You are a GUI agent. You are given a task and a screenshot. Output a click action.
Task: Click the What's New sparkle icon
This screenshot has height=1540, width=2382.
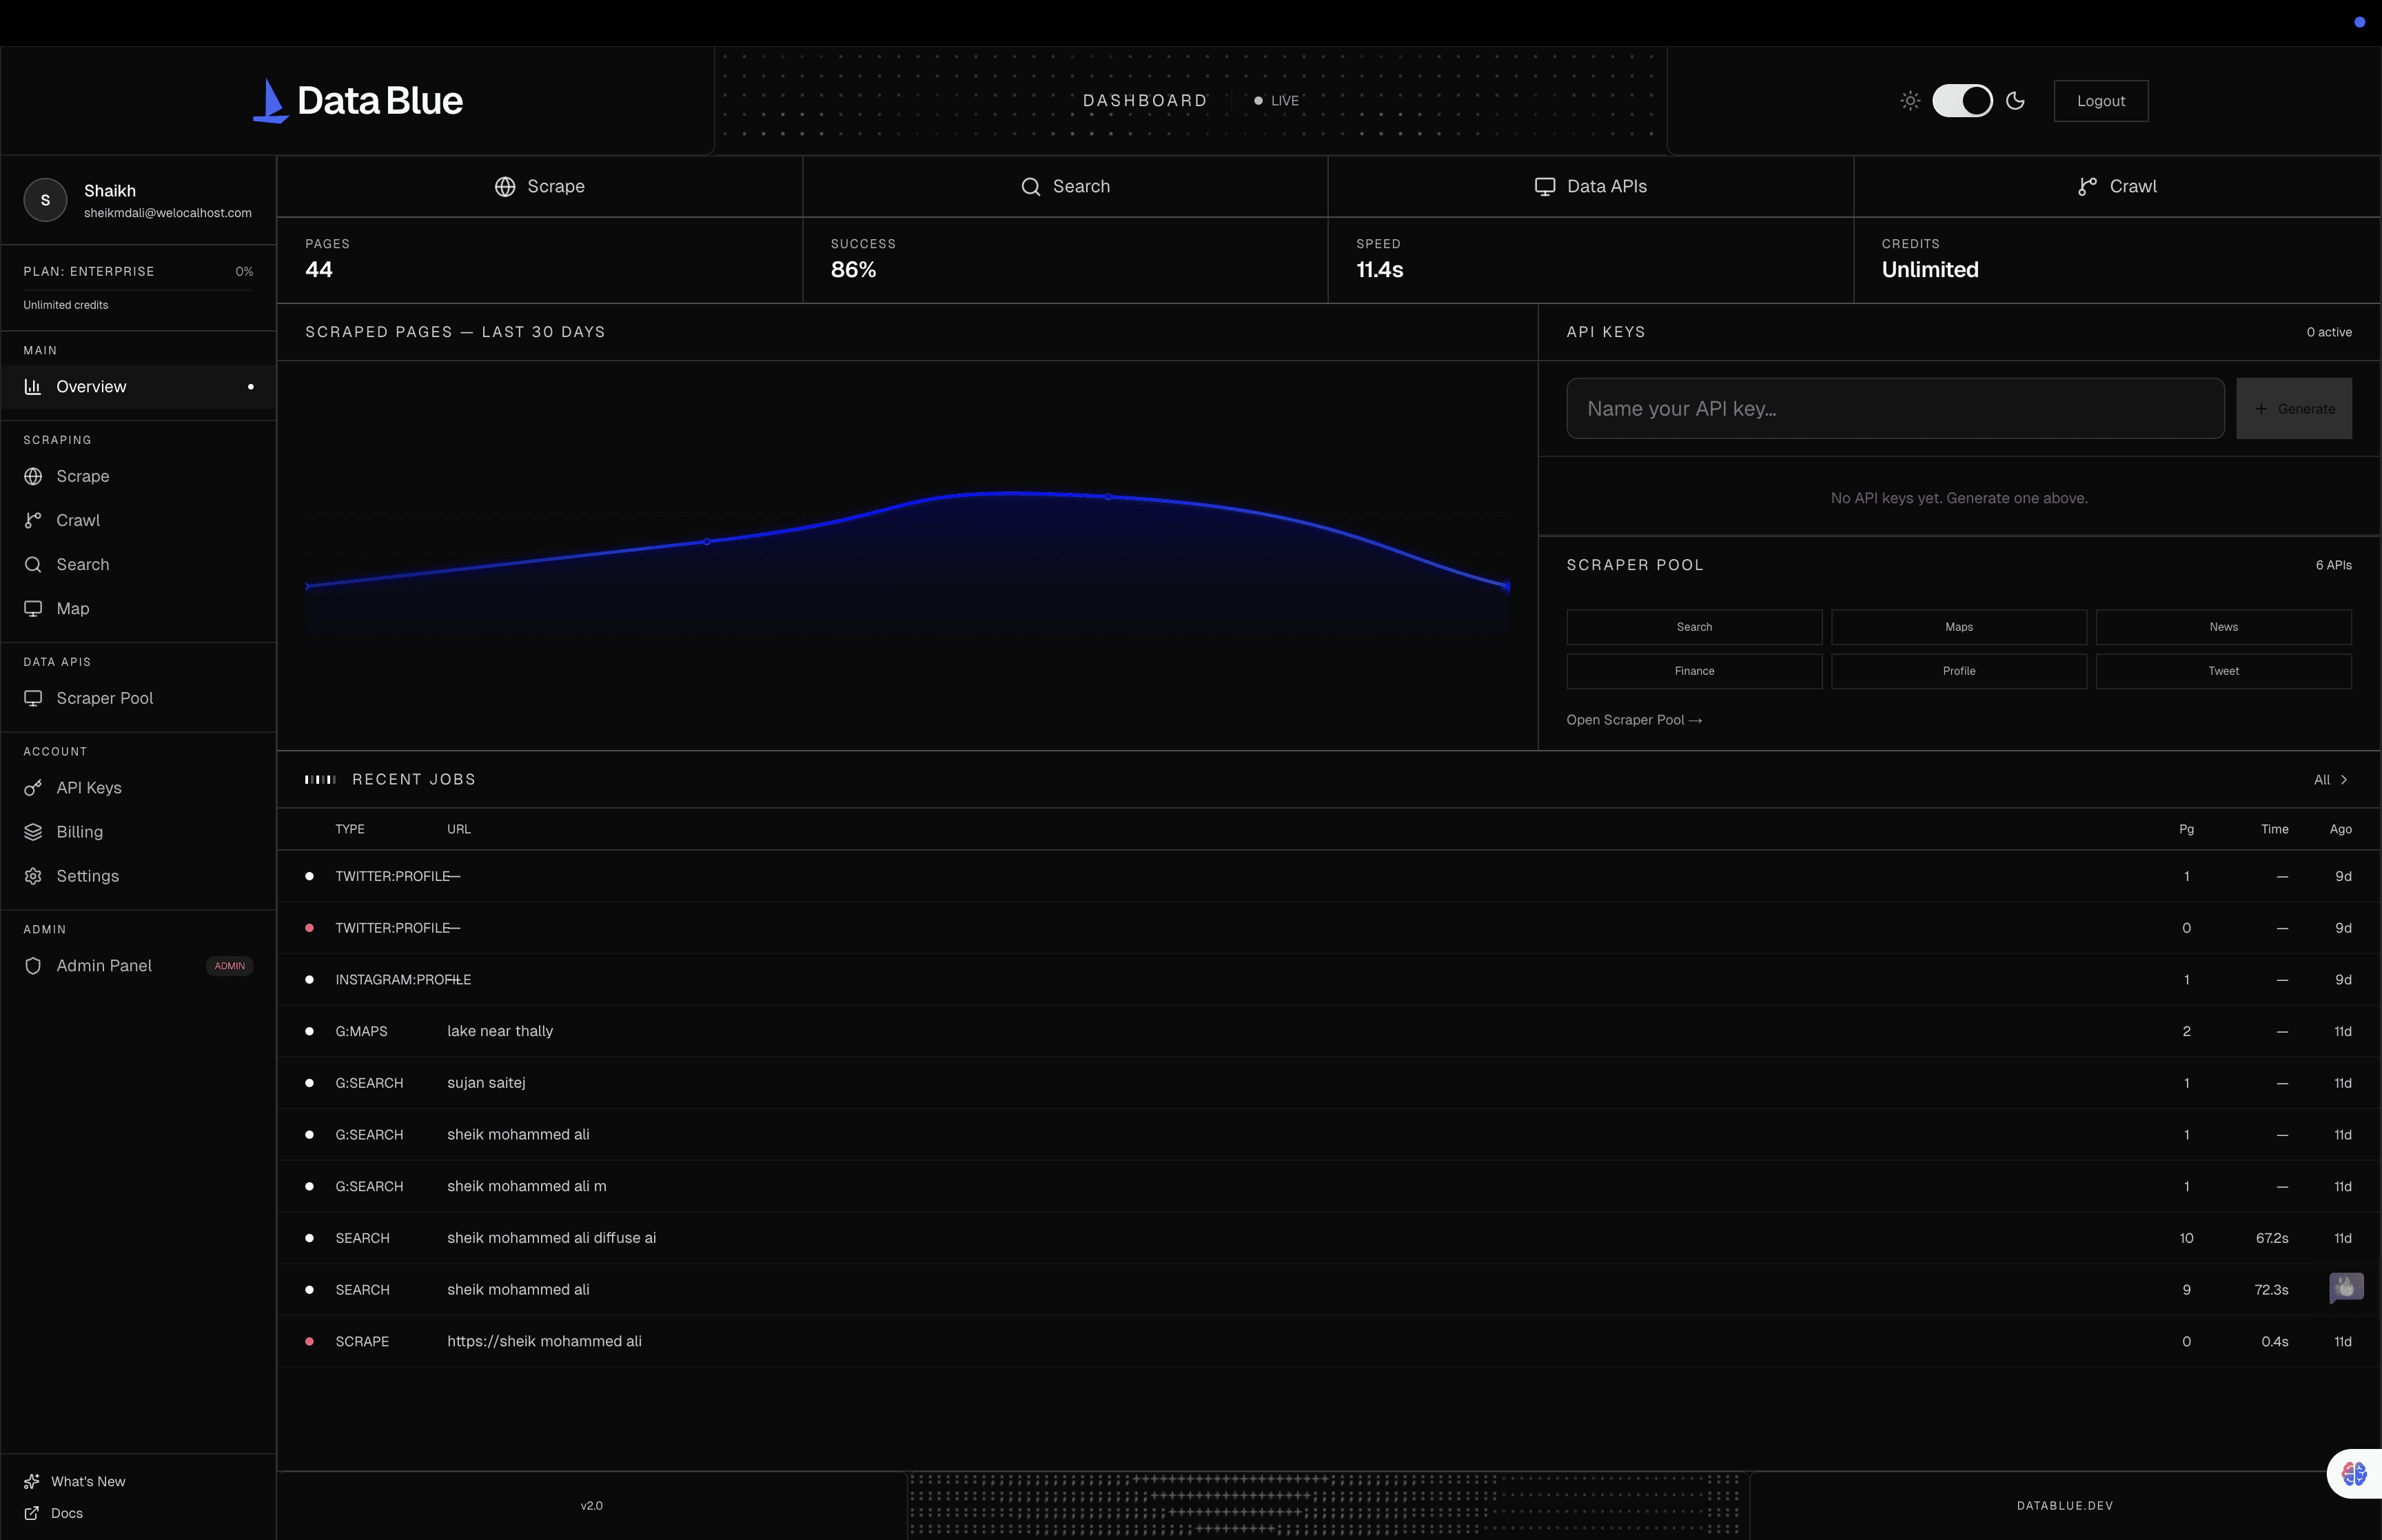pos(32,1481)
